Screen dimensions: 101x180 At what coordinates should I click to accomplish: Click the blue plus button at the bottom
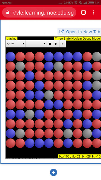54,172
